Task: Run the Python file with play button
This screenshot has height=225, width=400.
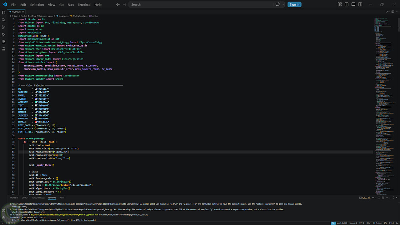Action: click(386, 12)
